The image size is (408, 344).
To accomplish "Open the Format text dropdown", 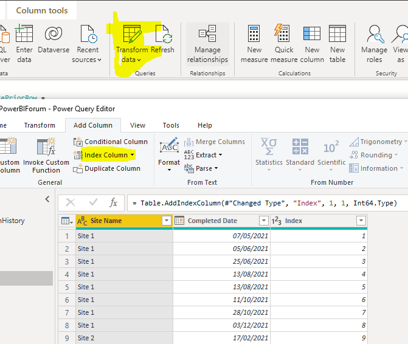I will coord(169,155).
